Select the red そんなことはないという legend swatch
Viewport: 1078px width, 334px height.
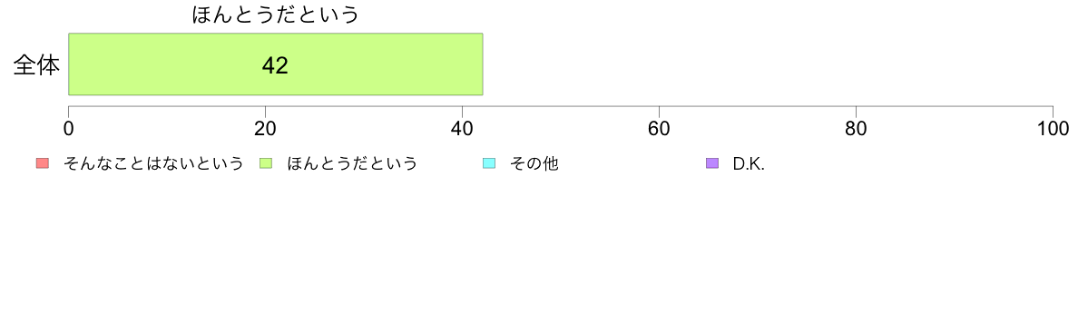click(43, 163)
